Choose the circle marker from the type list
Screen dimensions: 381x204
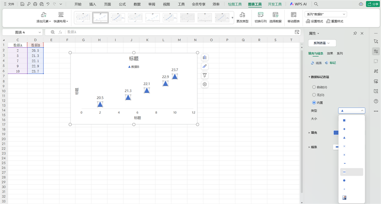[344, 180]
